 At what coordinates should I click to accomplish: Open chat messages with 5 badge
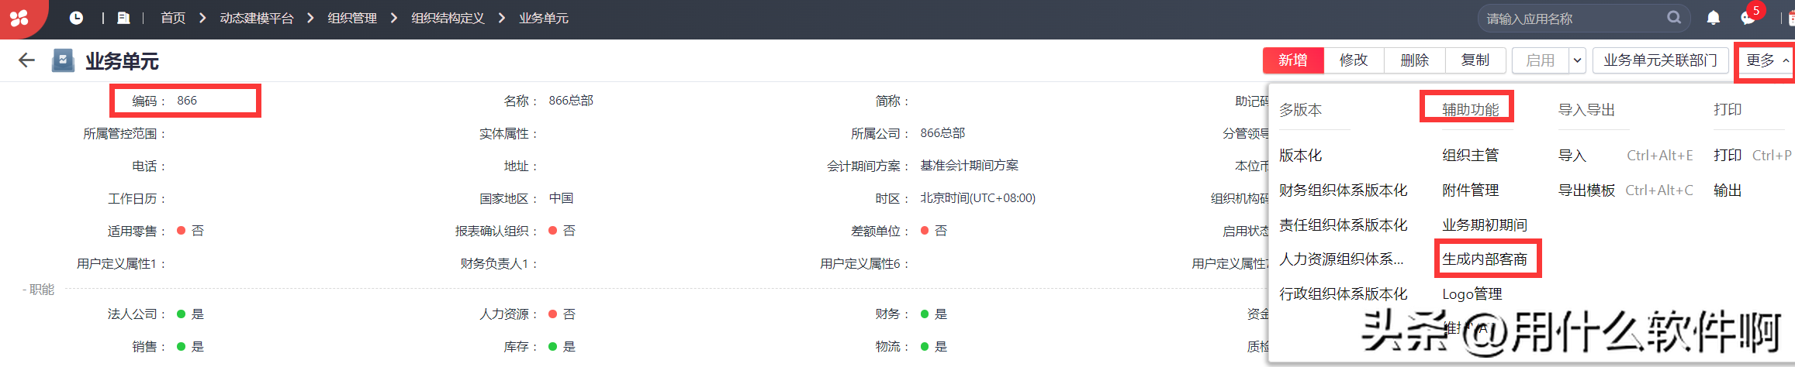pyautogui.click(x=1748, y=17)
